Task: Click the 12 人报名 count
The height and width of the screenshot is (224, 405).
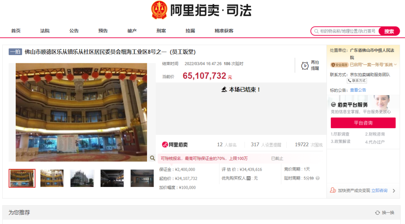Action: tap(226, 145)
